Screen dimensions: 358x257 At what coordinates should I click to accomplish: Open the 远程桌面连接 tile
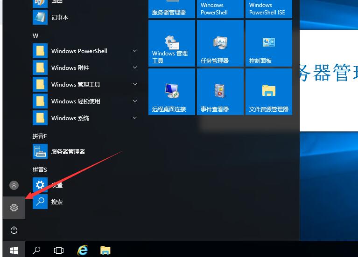tap(172, 92)
